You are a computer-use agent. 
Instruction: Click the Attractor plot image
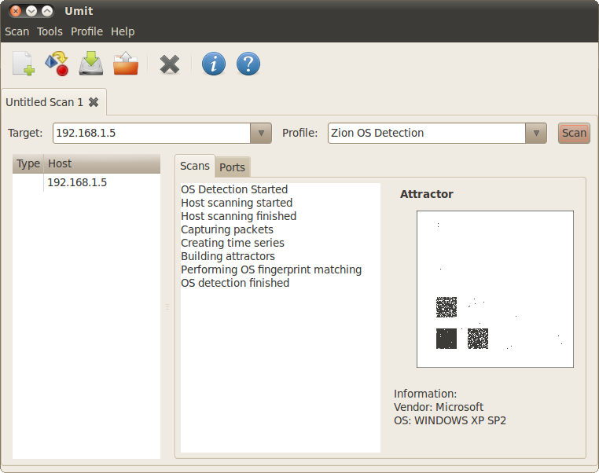click(495, 289)
